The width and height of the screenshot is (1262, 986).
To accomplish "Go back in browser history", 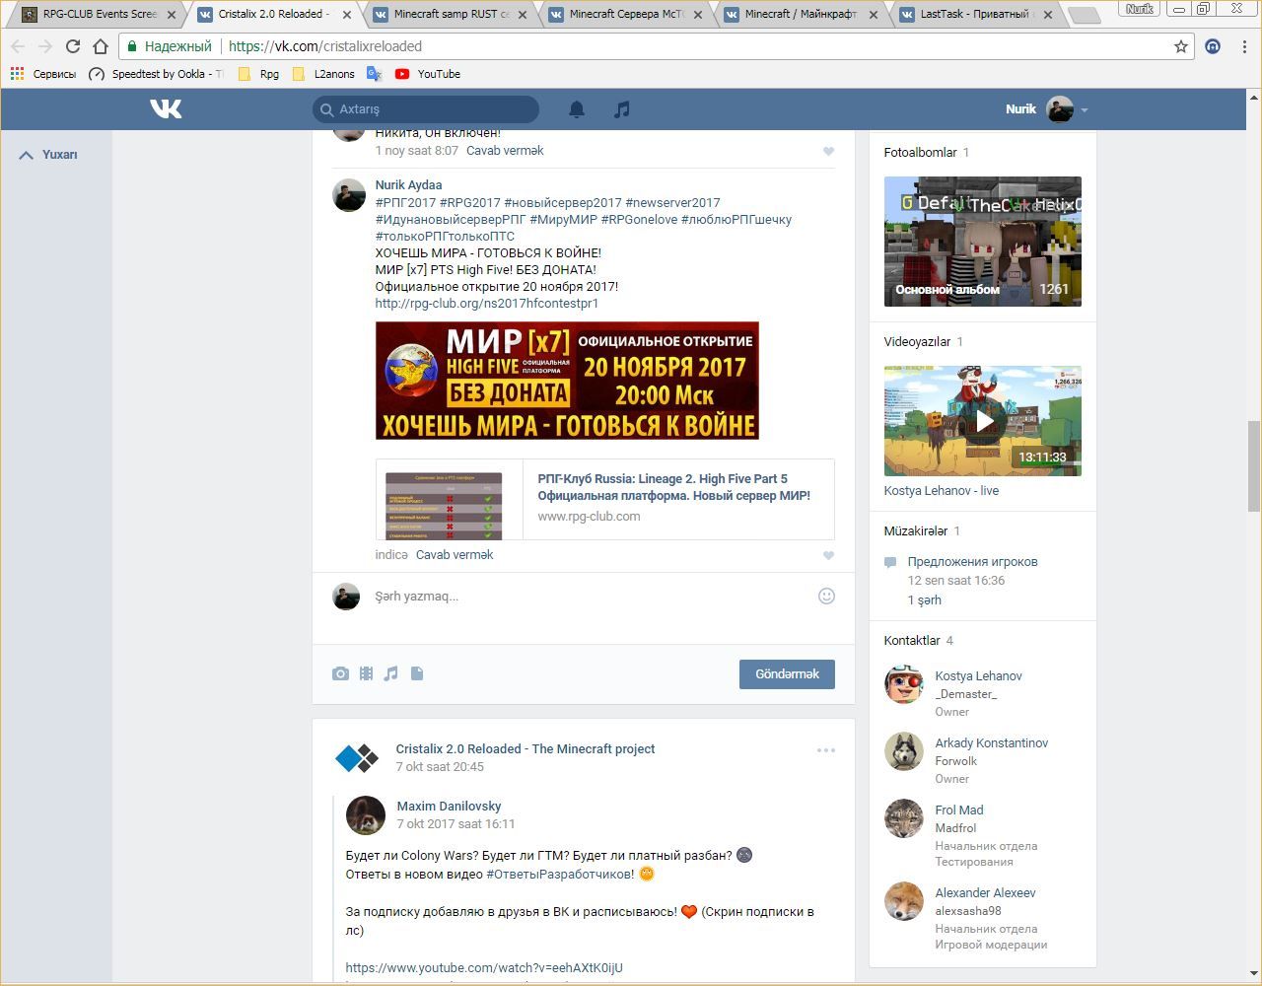I will pyautogui.click(x=18, y=46).
